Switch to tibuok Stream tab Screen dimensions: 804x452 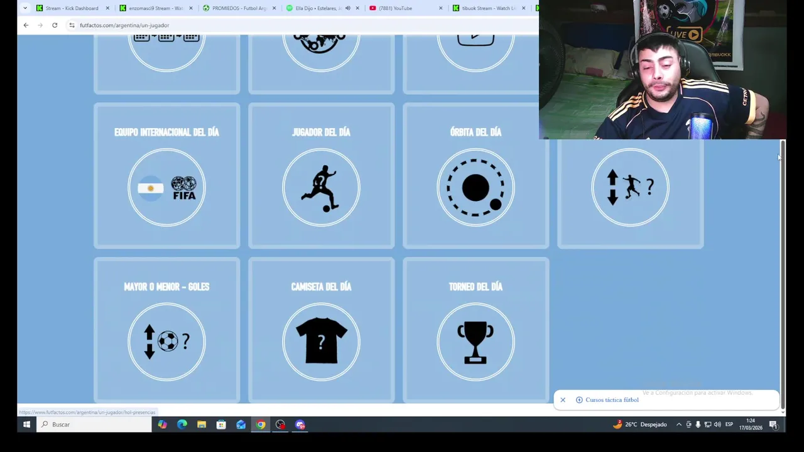click(489, 8)
